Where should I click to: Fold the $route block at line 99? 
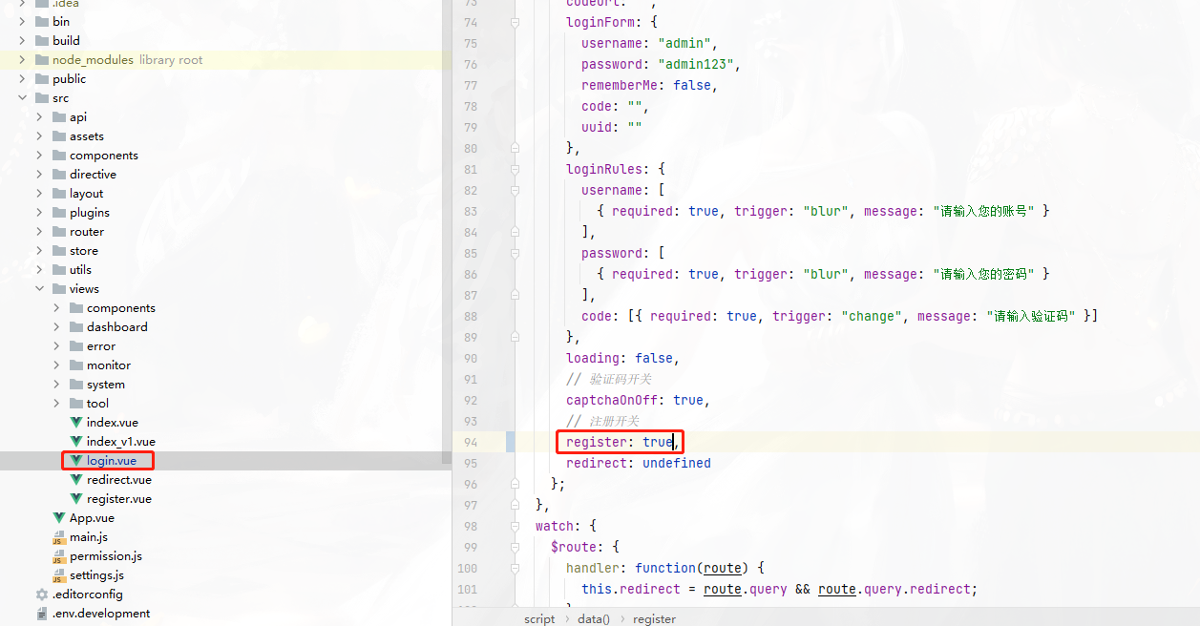[516, 547]
